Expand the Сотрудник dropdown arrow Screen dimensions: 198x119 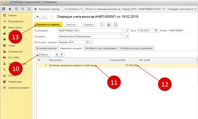point(123,36)
